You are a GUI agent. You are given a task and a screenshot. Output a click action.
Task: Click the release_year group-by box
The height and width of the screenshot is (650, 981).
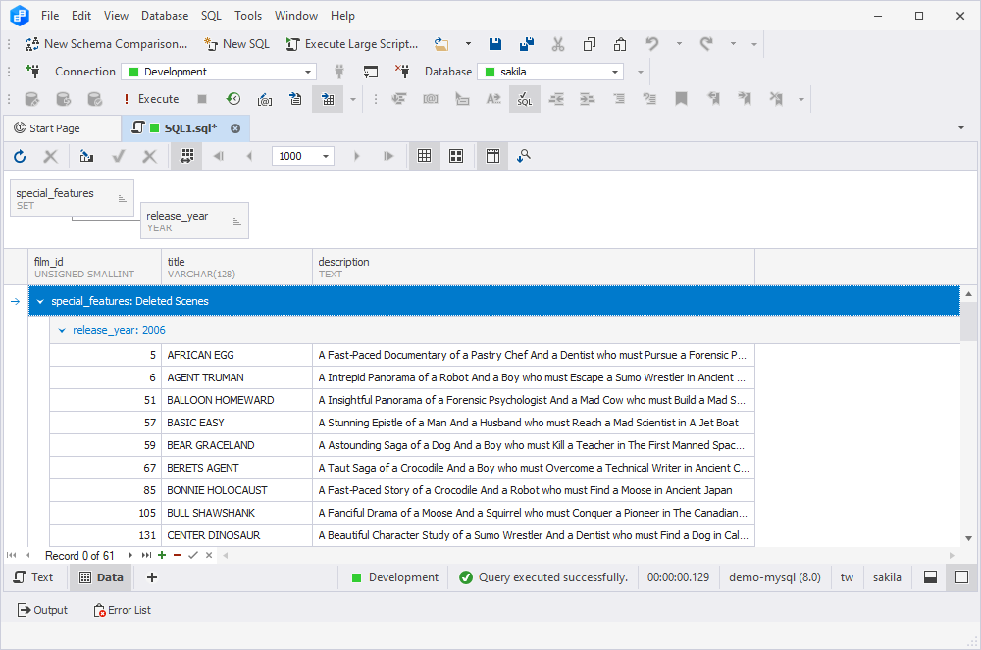click(194, 221)
